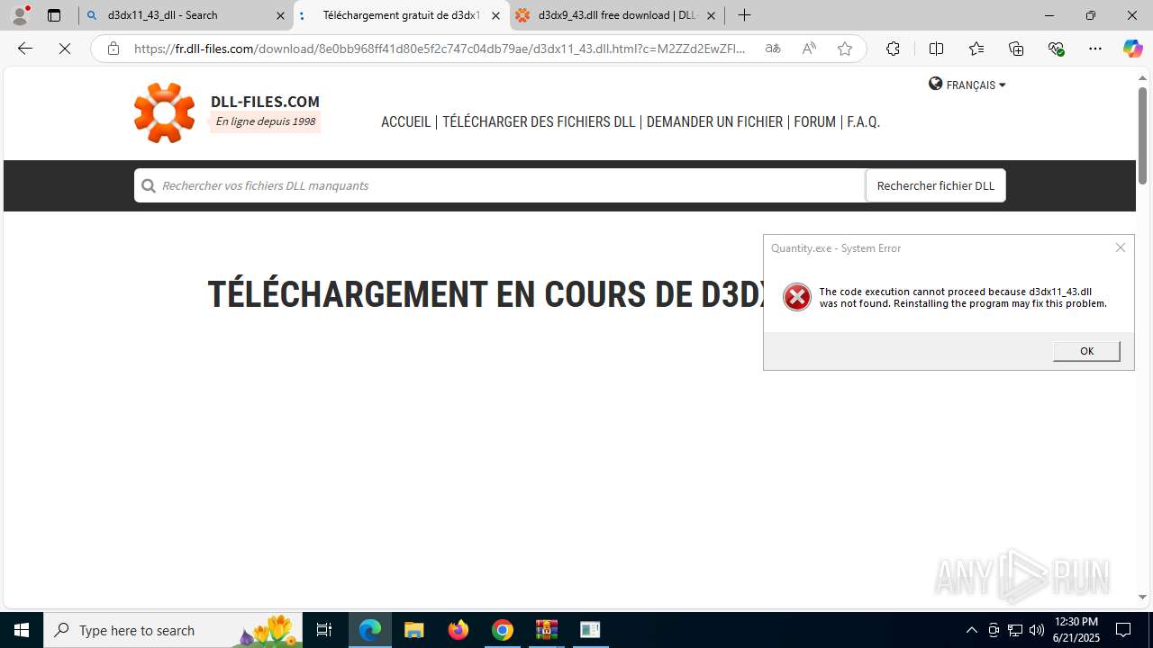Close the Téléchargement gratuit tab

tap(495, 15)
